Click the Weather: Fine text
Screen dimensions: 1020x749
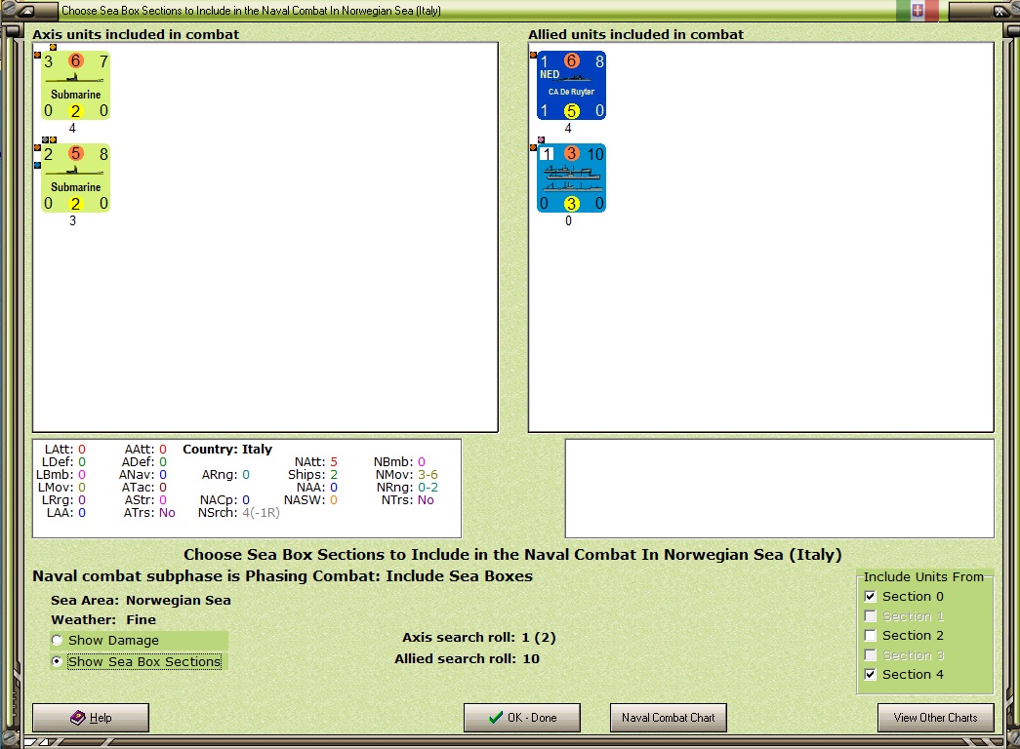coord(103,619)
